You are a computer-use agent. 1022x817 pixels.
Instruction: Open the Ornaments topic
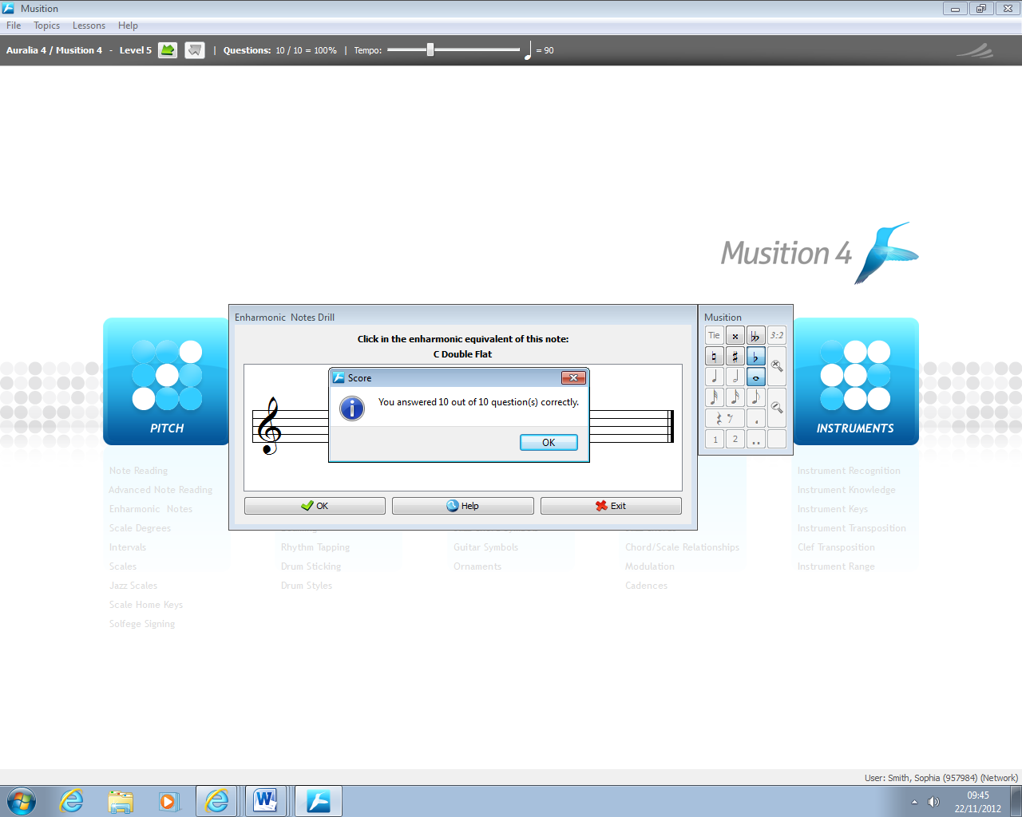pyautogui.click(x=477, y=566)
